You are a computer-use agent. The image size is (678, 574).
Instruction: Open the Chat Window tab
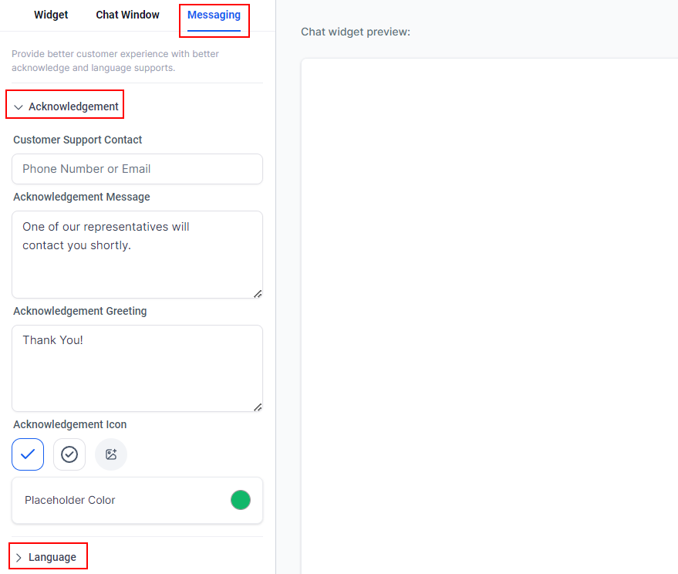click(127, 15)
